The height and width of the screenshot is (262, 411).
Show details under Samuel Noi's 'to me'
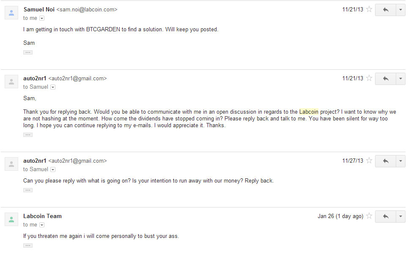[x=42, y=18]
